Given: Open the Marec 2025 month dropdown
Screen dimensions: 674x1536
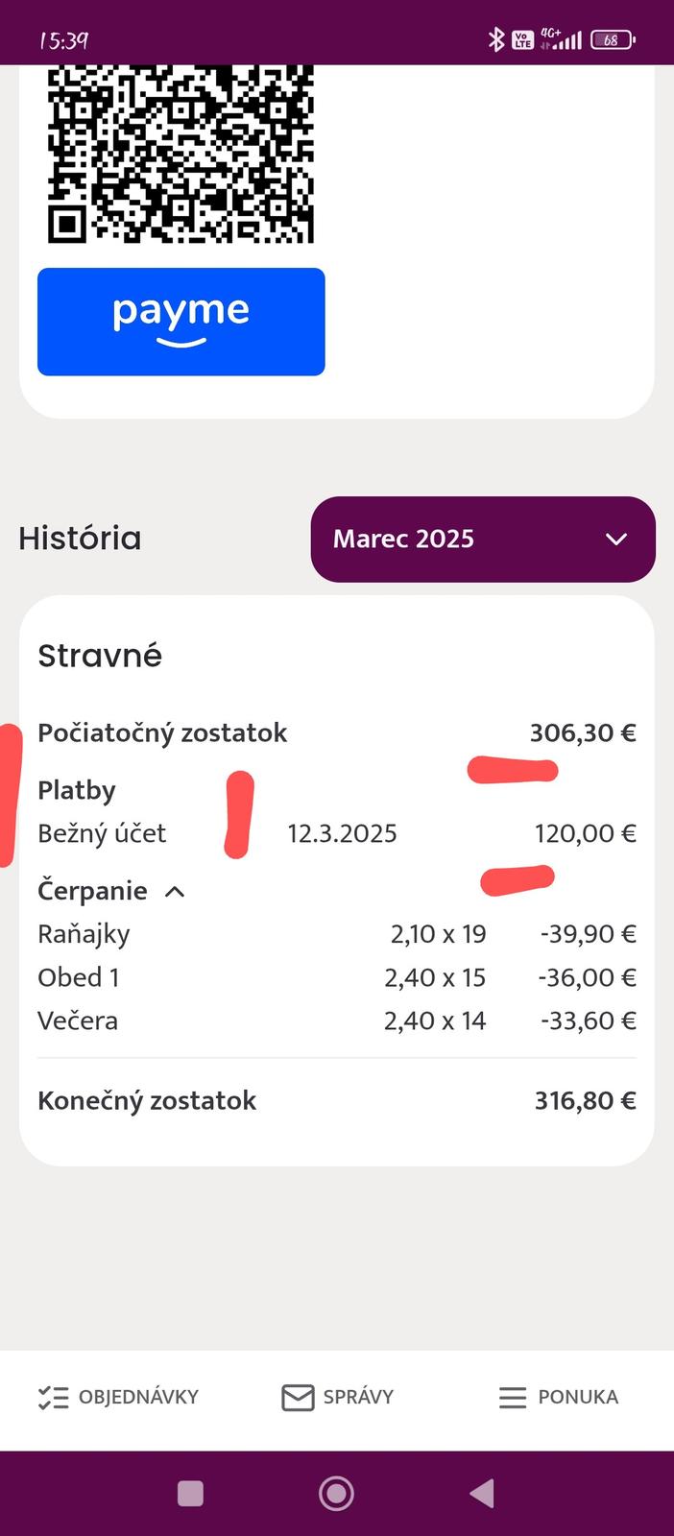Looking at the screenshot, I should [x=482, y=539].
